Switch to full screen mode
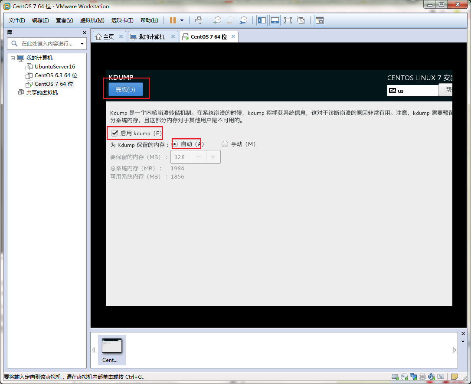 click(288, 20)
